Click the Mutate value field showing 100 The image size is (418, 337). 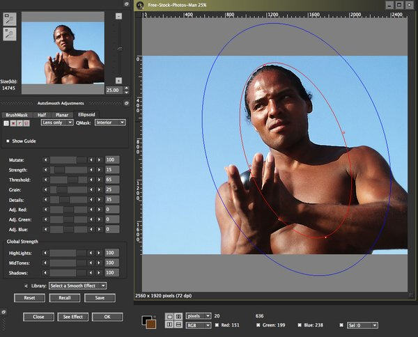click(111, 159)
